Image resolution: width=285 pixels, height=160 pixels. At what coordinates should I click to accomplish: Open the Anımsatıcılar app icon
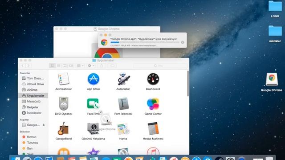64,79
